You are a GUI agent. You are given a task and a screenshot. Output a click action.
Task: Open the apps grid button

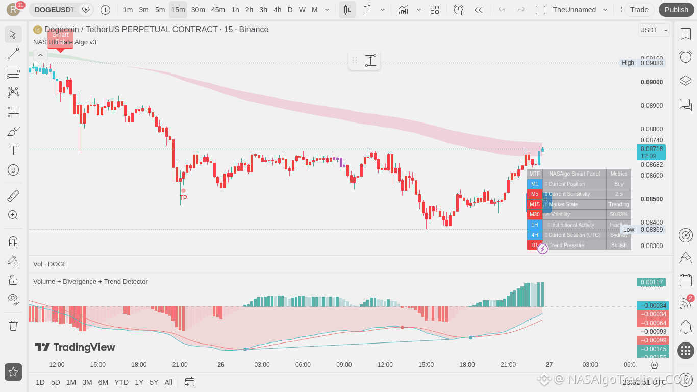[685, 351]
